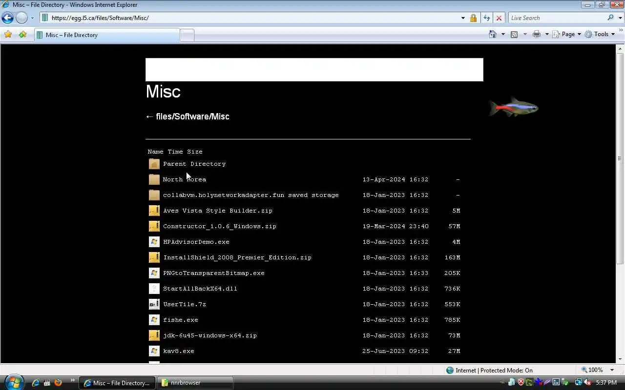
Task: Click the Stop loading button
Action: point(499,18)
